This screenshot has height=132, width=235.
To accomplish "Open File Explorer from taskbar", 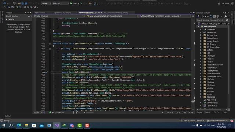I will click(26, 125).
